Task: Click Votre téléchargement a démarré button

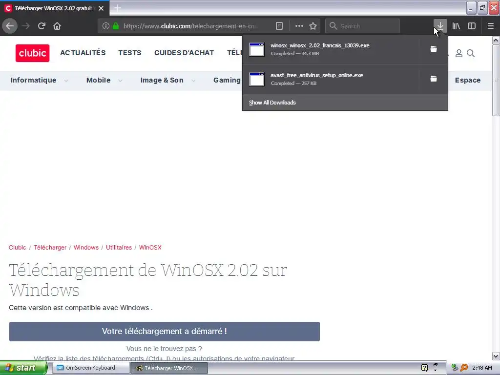Action: (164, 332)
